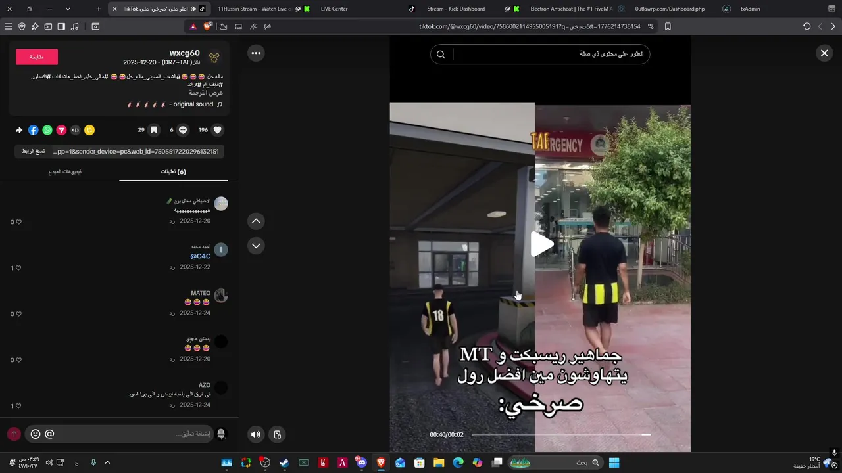
Task: Open the Brave Shields lion icon
Action: pyautogui.click(x=208, y=26)
